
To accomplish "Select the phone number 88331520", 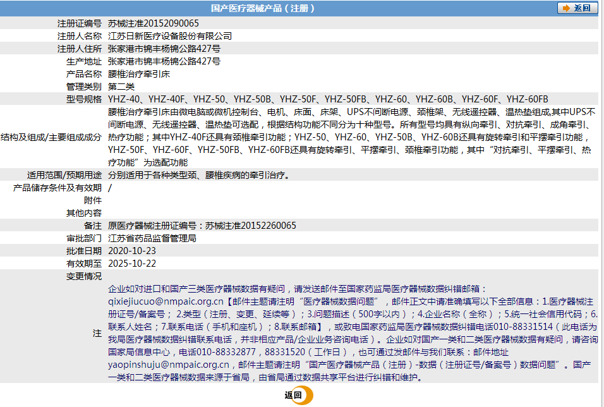I will tap(285, 352).
